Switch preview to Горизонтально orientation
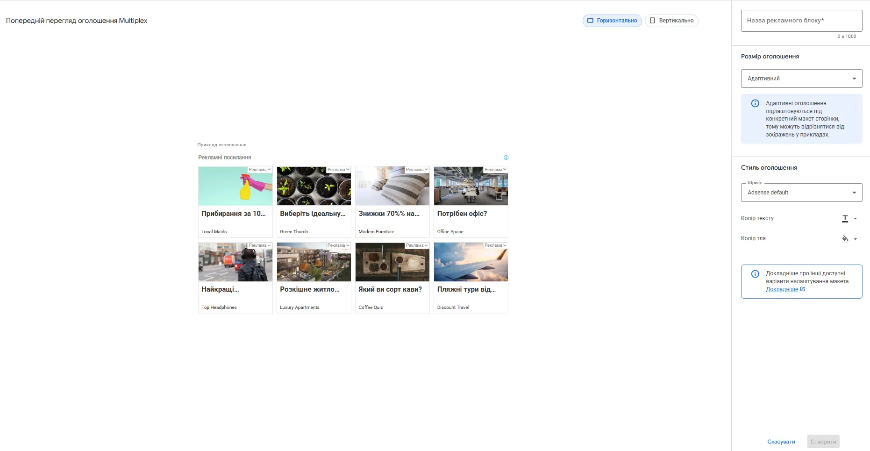870x451 pixels. 612,21
